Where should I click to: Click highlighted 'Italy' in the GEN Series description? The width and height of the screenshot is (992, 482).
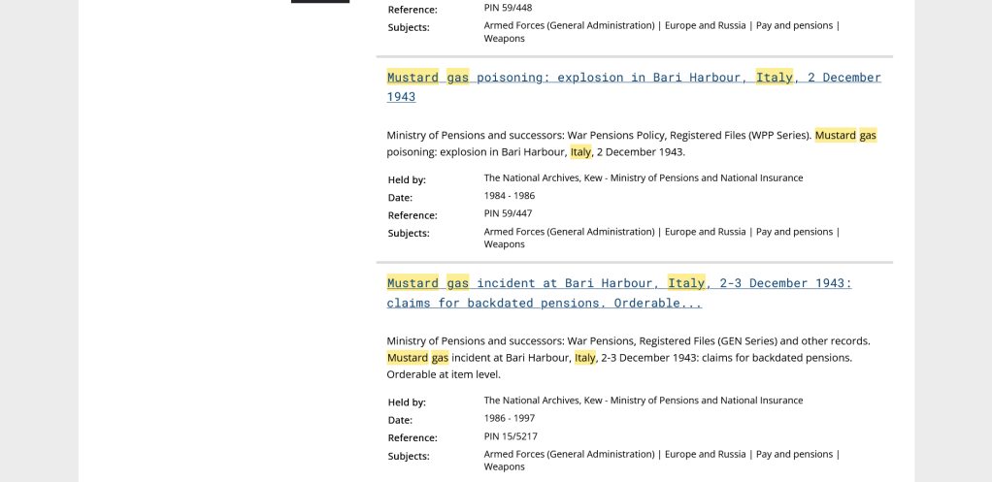[x=584, y=358]
